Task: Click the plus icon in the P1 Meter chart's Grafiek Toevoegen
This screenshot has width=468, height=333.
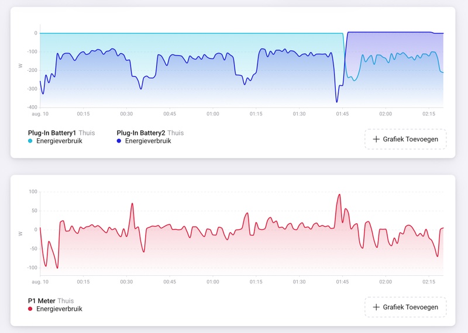Action: tap(376, 307)
